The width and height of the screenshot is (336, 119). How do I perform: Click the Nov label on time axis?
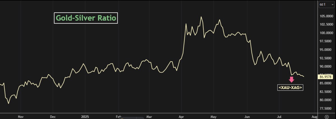click(20, 116)
